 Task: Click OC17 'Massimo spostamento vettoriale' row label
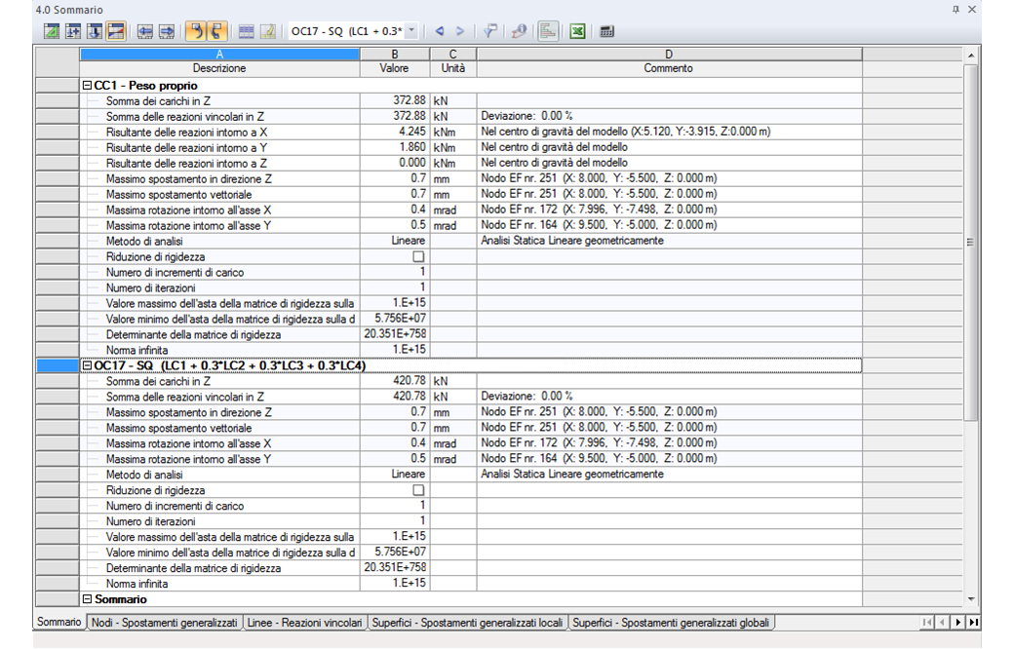pos(179,428)
